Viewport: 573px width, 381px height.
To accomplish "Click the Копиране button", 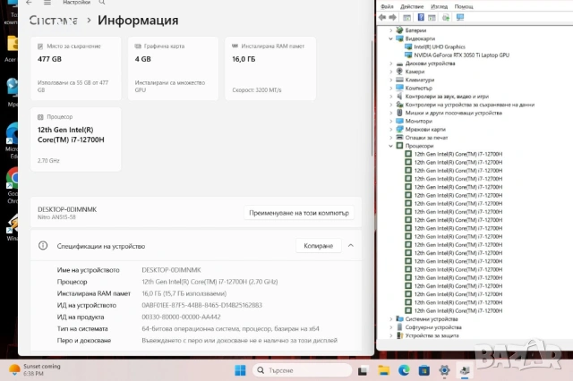I will tap(318, 245).
